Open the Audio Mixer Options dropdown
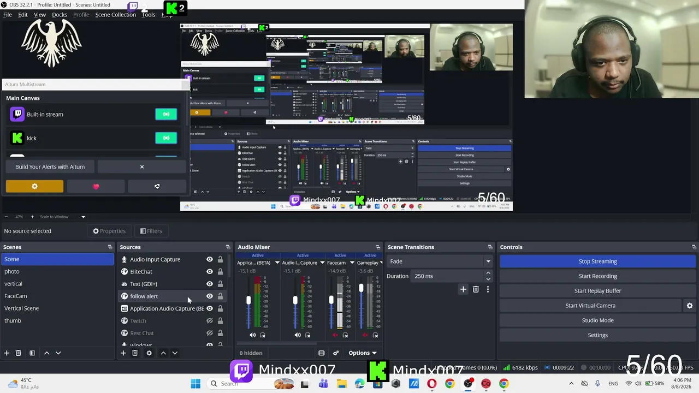This screenshot has height=393, width=699. (363, 353)
